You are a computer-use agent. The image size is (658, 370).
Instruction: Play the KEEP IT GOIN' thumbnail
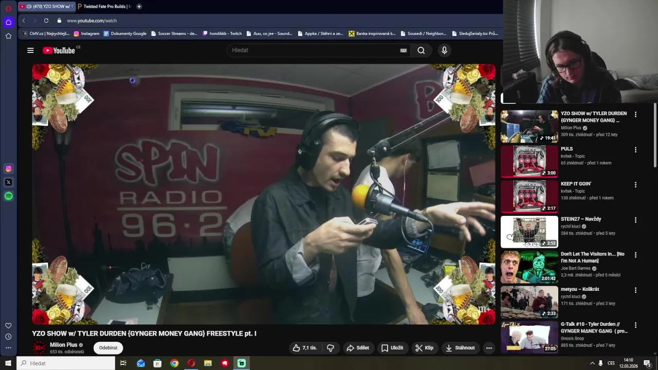click(529, 196)
